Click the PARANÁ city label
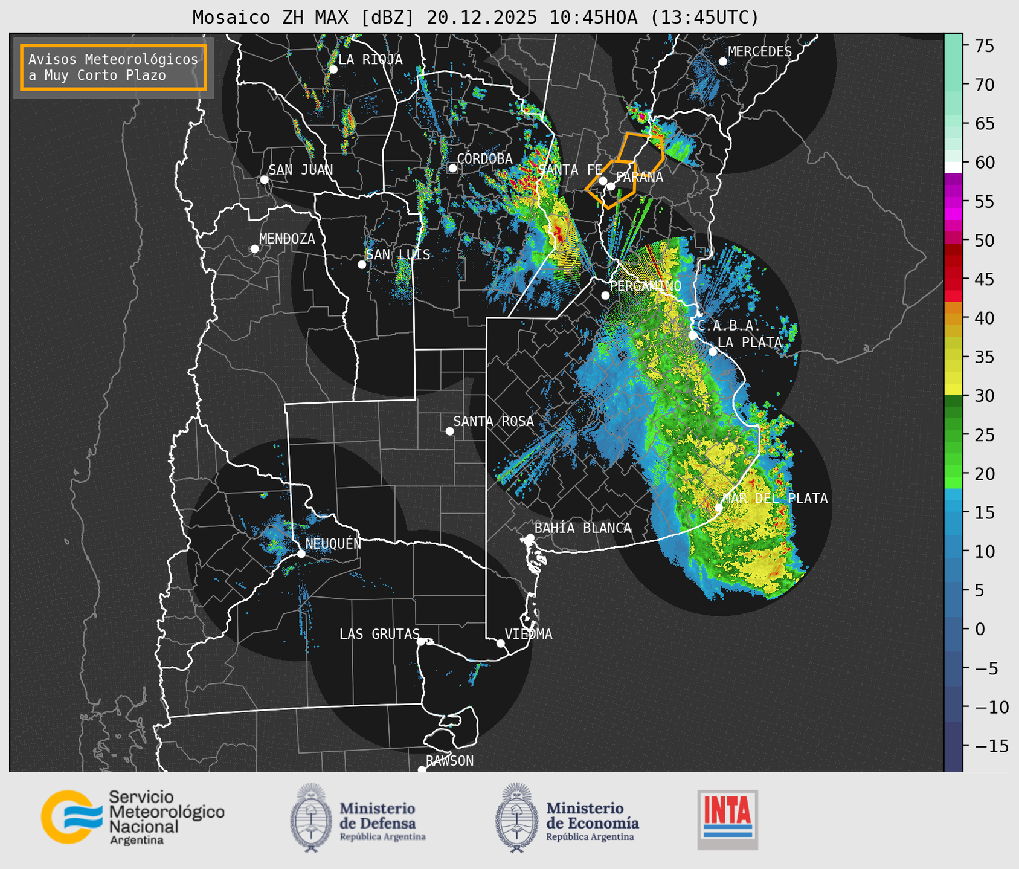1019x869 pixels. point(639,177)
